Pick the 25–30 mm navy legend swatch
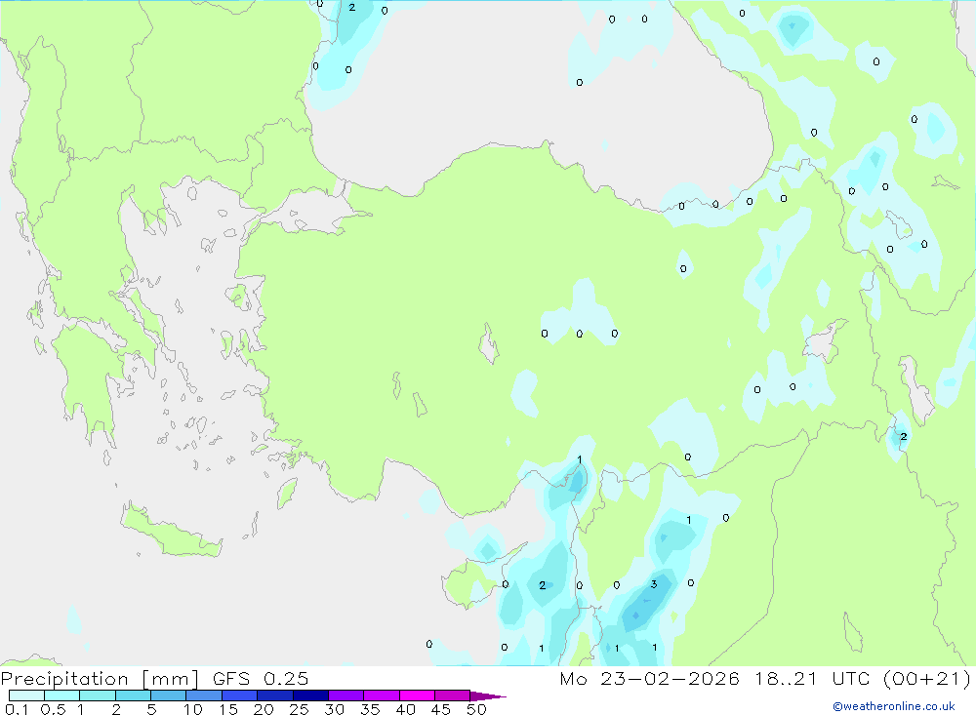This screenshot has width=976, height=715. [x=310, y=695]
